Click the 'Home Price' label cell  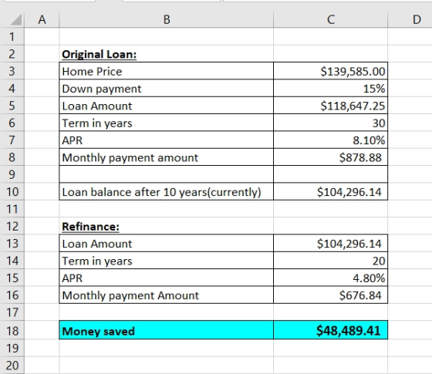coord(167,71)
